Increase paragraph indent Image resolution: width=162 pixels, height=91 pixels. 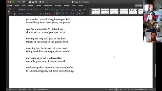[75, 10]
